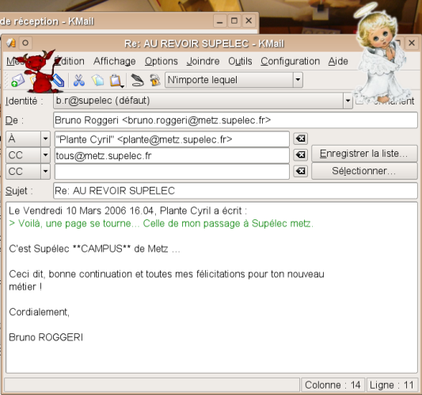Screen dimensions: 422x395
Task: Click the Enregistrer la liste button
Action: 364,154
